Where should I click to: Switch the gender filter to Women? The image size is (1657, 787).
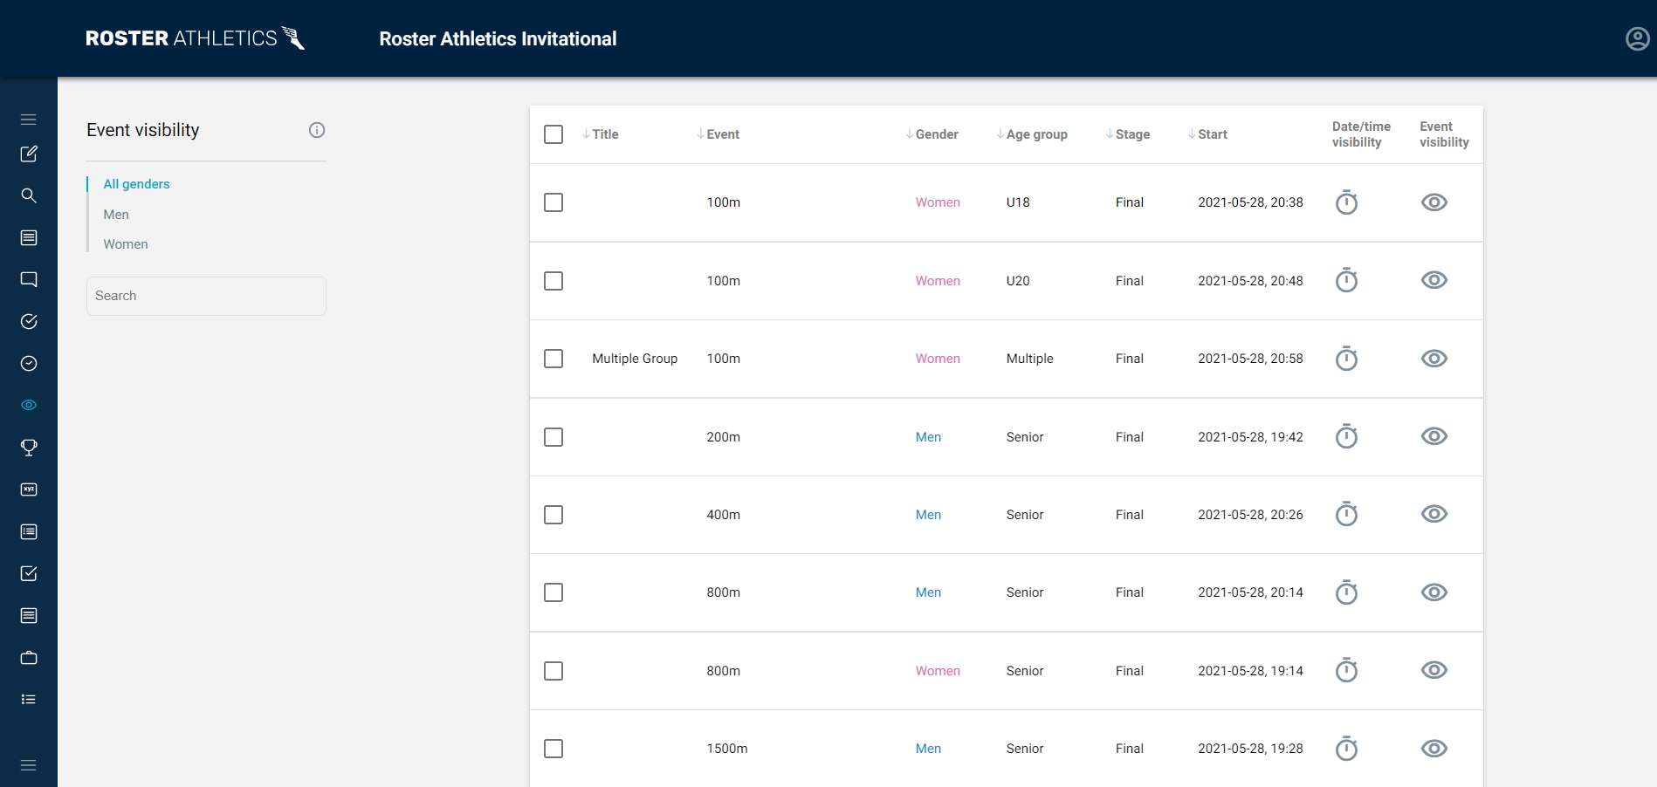(125, 243)
